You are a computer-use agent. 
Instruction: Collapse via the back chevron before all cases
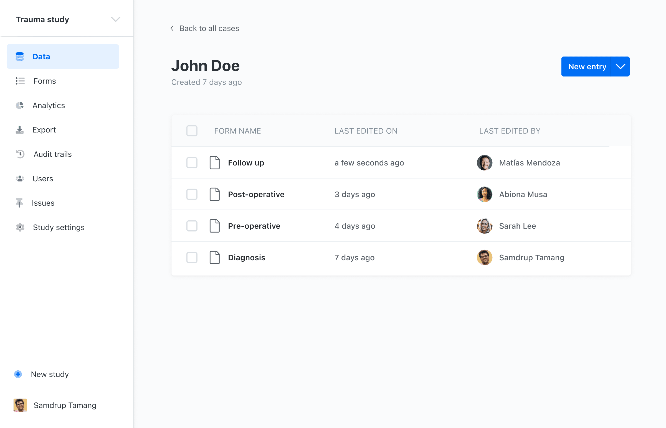tap(172, 28)
